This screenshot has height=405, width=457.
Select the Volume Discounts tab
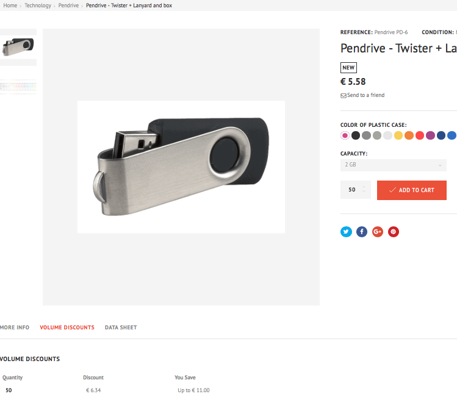pyautogui.click(x=67, y=328)
